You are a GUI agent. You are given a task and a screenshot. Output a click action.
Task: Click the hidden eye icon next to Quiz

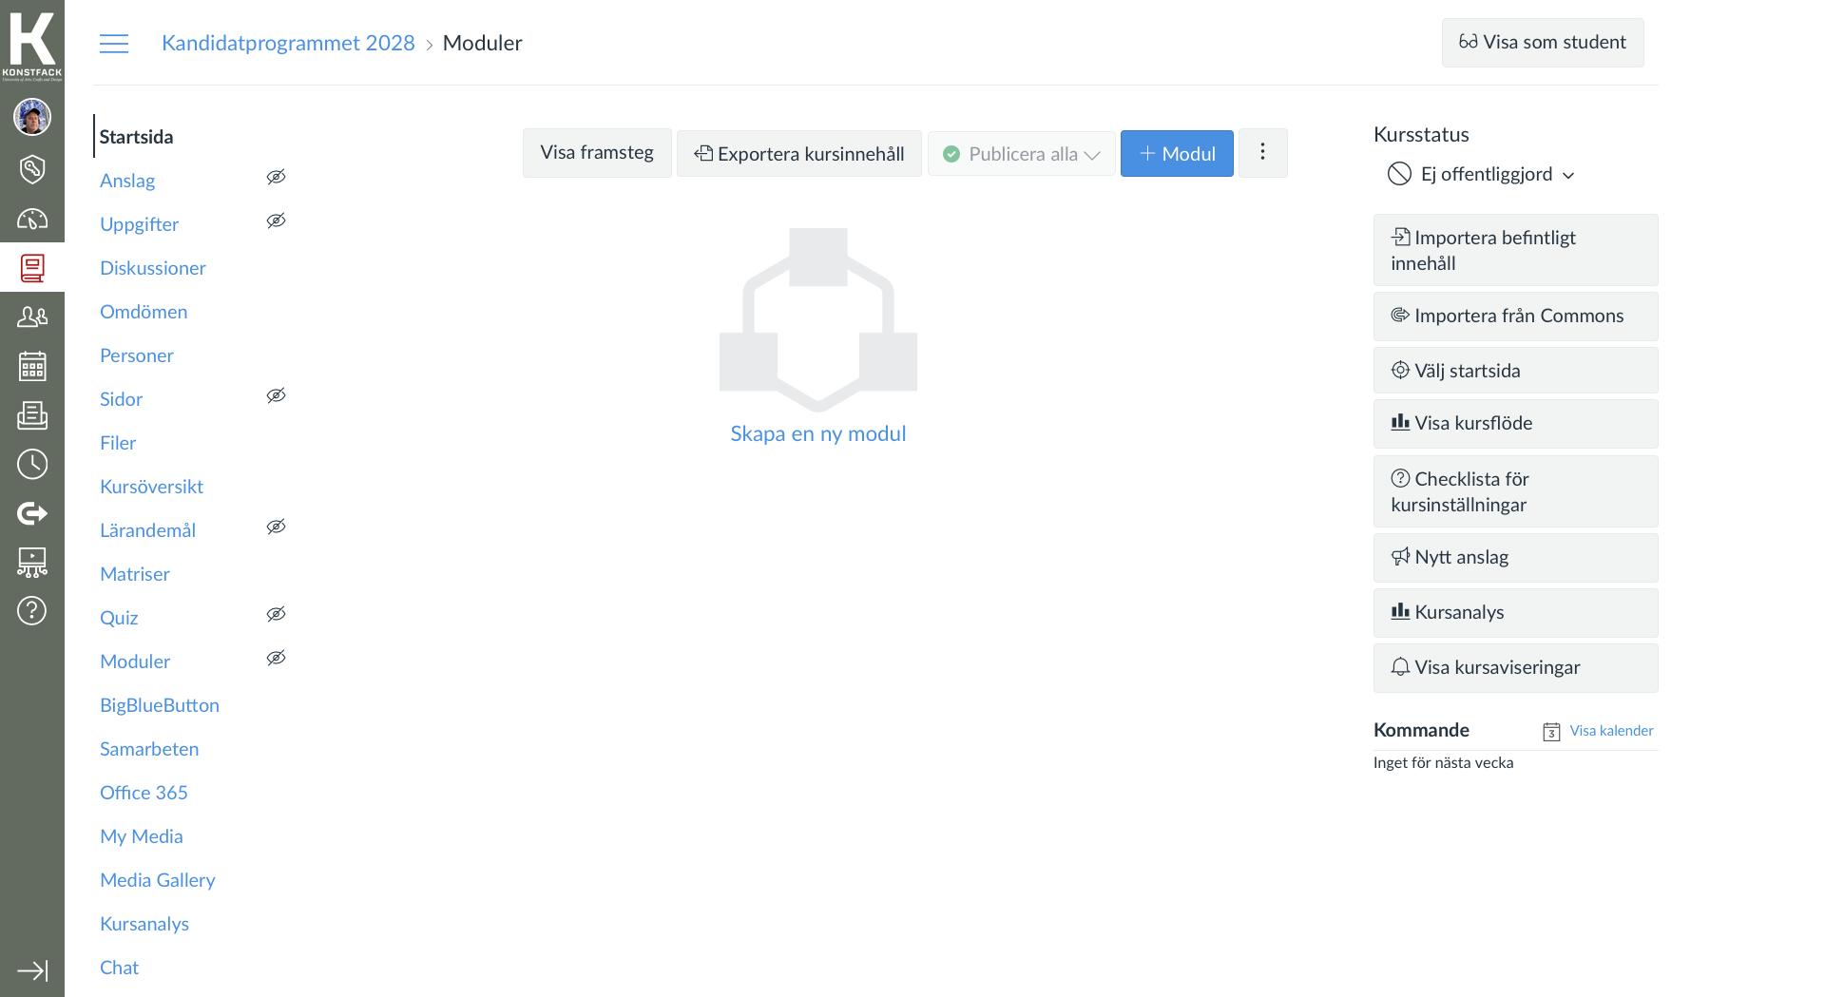[276, 614]
